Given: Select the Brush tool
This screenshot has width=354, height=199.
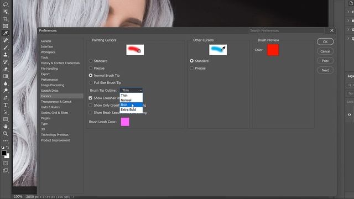Looking at the screenshot, I should tap(6, 48).
